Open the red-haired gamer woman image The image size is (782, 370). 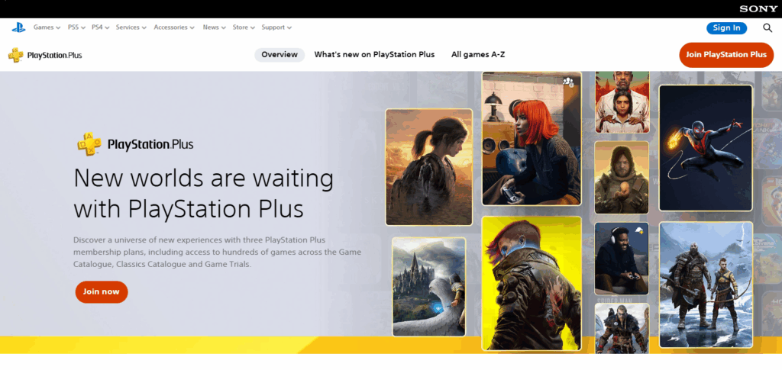[532, 138]
